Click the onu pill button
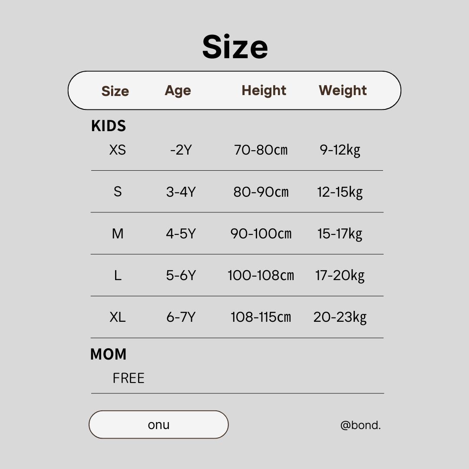Screen dimensions: 469x469 tap(159, 424)
